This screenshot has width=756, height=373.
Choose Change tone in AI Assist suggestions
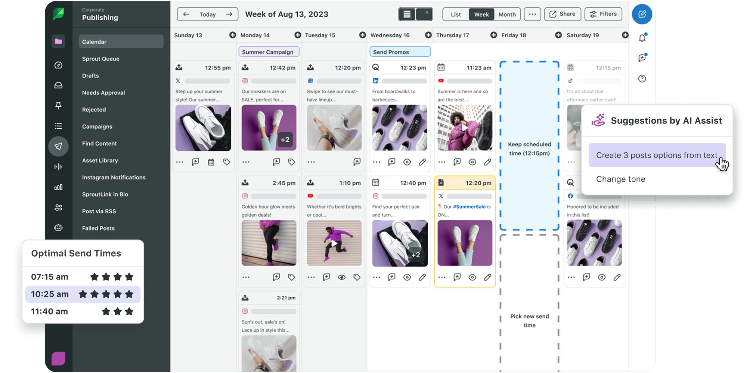[x=620, y=179]
